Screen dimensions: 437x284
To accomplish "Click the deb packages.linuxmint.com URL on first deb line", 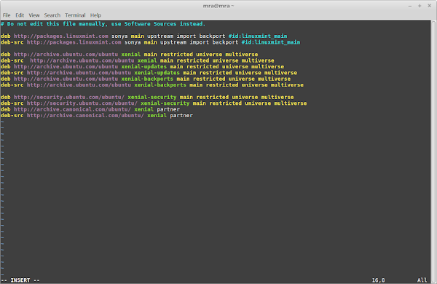I will 61,36.
